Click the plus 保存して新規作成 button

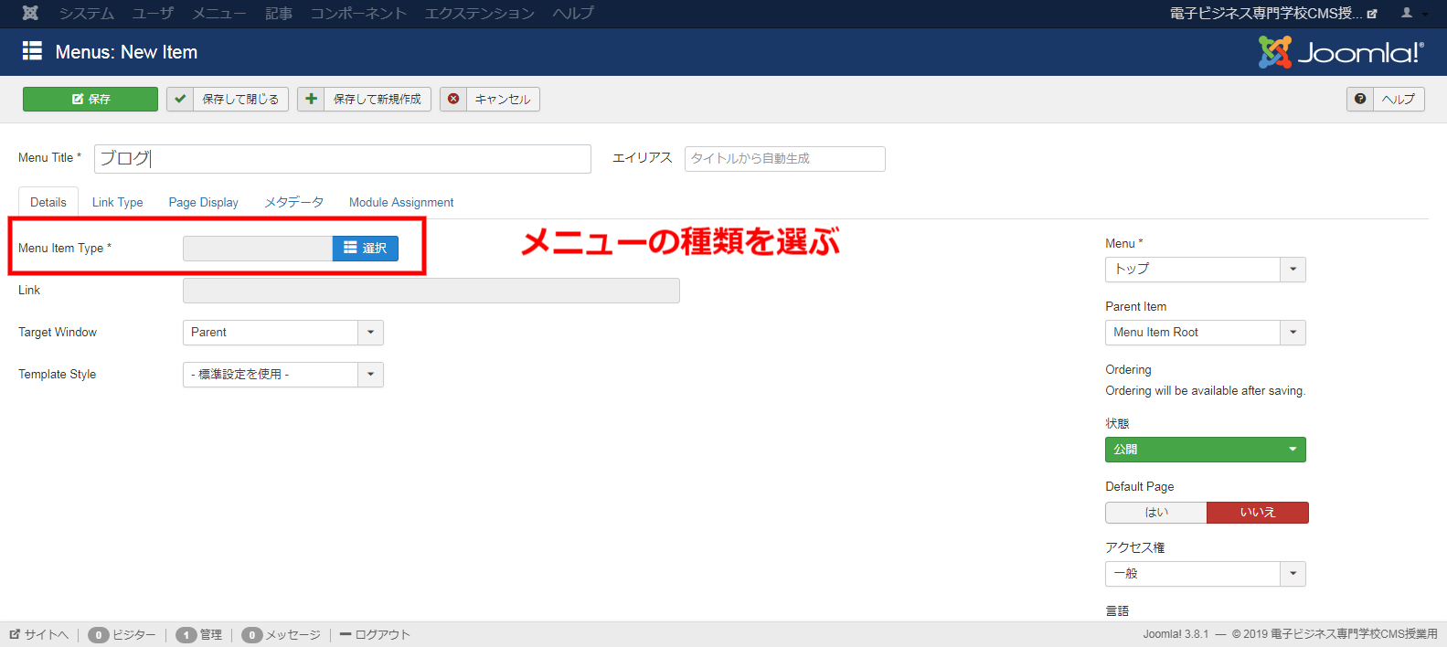tap(364, 99)
